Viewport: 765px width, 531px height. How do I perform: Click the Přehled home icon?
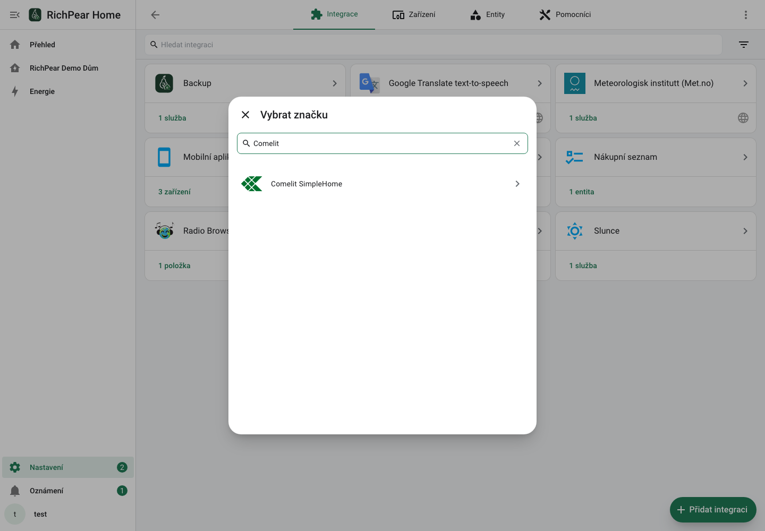15,45
